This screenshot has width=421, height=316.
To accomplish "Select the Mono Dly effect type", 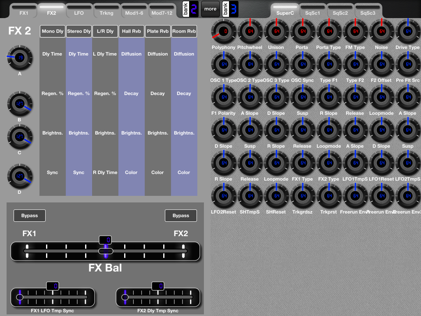I will coord(52,31).
